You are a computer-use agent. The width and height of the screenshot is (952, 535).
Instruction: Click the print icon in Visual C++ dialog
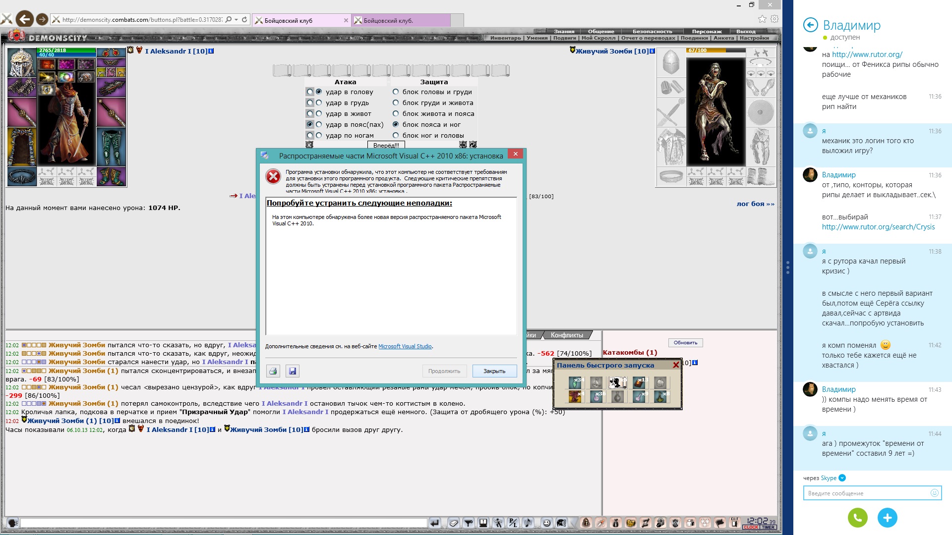[x=273, y=371]
